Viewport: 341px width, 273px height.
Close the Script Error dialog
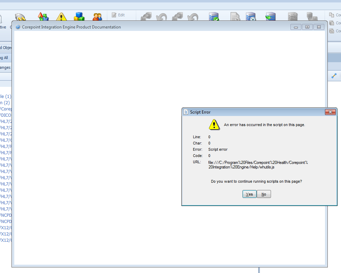coord(330,112)
